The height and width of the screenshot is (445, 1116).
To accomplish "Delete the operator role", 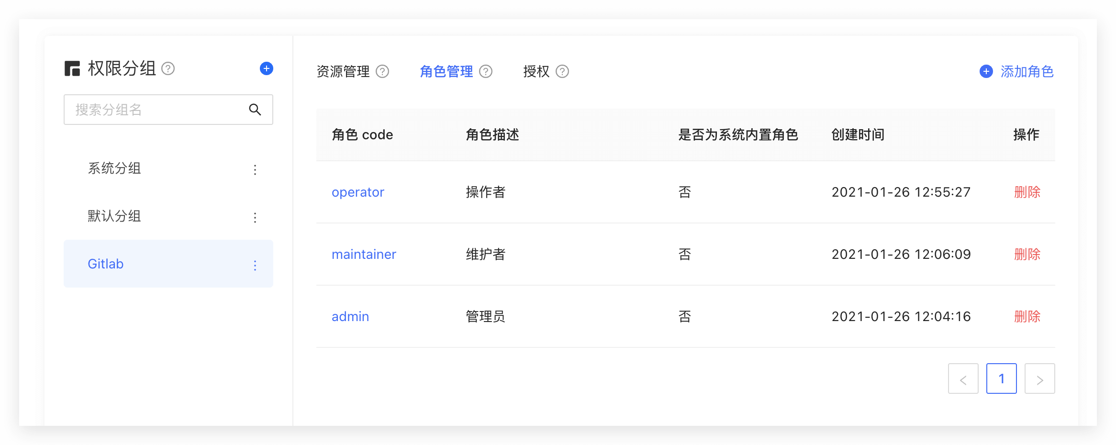I will (1027, 192).
